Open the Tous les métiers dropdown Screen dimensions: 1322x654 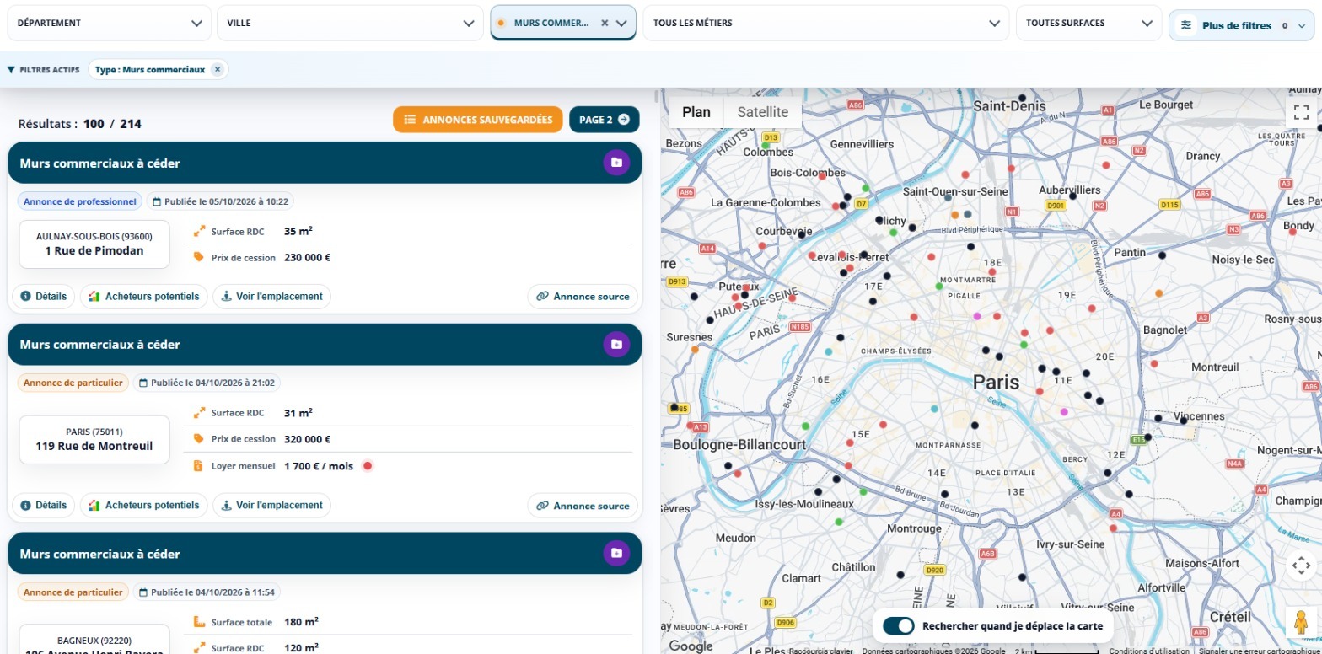[826, 24]
